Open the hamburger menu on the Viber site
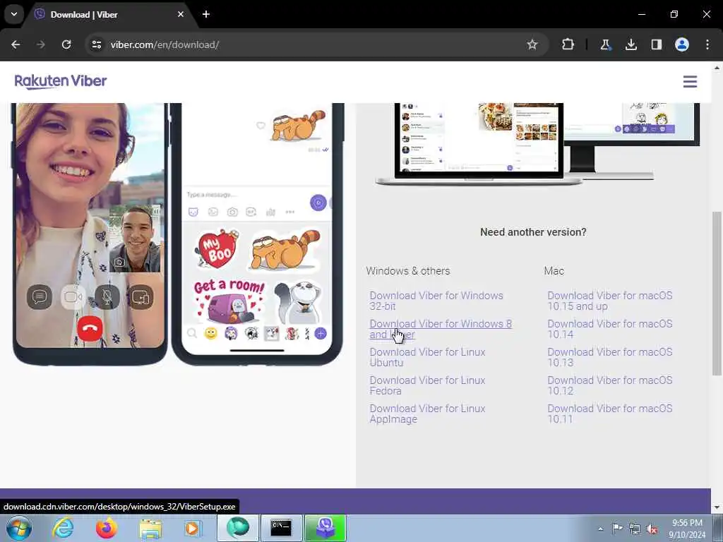This screenshot has width=723, height=542. point(690,82)
